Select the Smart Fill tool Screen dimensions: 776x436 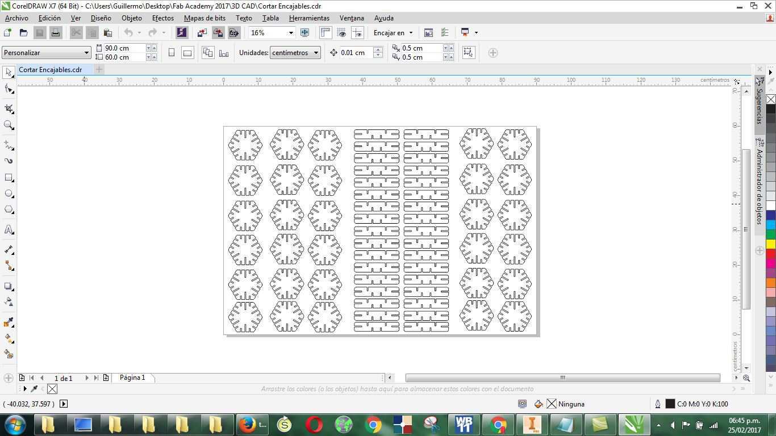(9, 354)
